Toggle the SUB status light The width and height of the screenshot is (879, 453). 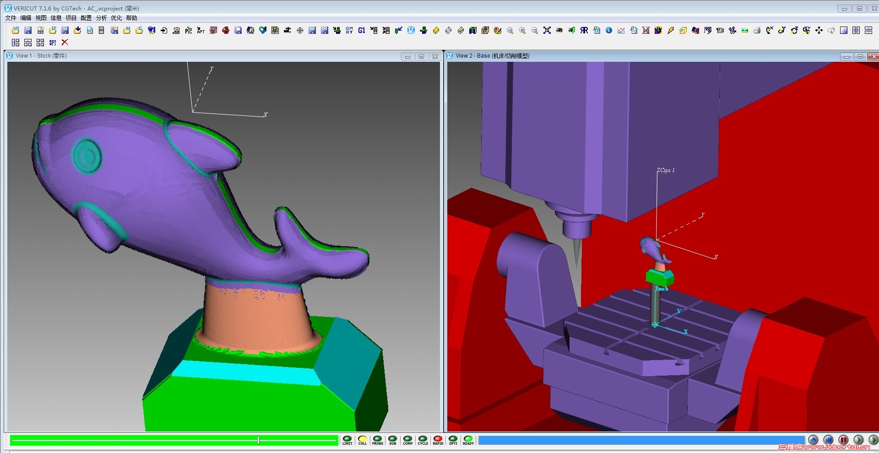(393, 440)
